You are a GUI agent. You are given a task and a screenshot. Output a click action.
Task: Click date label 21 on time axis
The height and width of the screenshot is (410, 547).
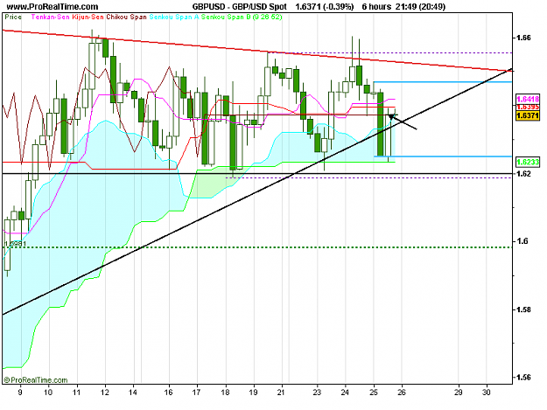click(x=282, y=393)
